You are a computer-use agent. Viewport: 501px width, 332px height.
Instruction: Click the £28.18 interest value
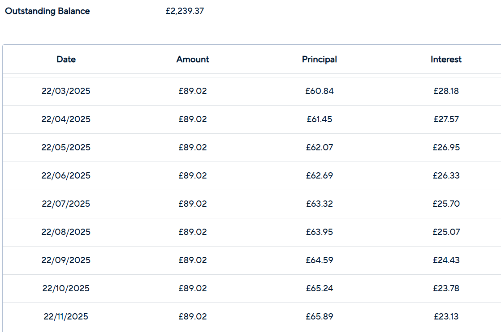(446, 91)
